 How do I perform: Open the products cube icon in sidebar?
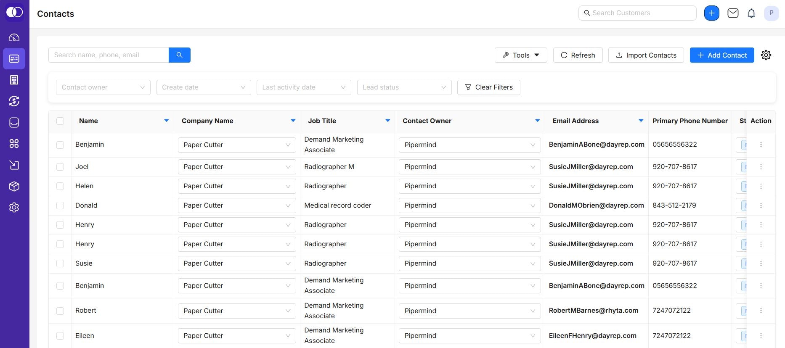click(14, 186)
